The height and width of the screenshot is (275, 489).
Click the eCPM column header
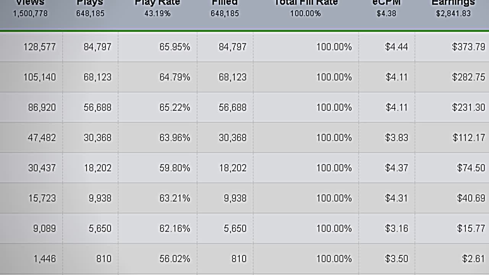(x=387, y=3)
